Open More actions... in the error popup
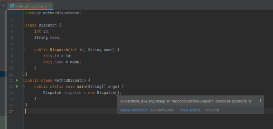Image resolution: width=273 pixels, height=129 pixels. [191, 110]
